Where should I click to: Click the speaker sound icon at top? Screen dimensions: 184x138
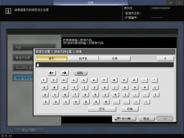tap(170, 2)
